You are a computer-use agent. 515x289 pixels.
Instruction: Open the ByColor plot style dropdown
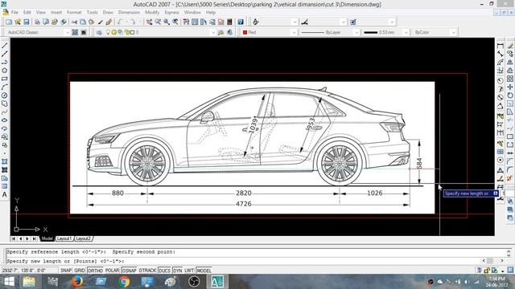click(x=453, y=32)
